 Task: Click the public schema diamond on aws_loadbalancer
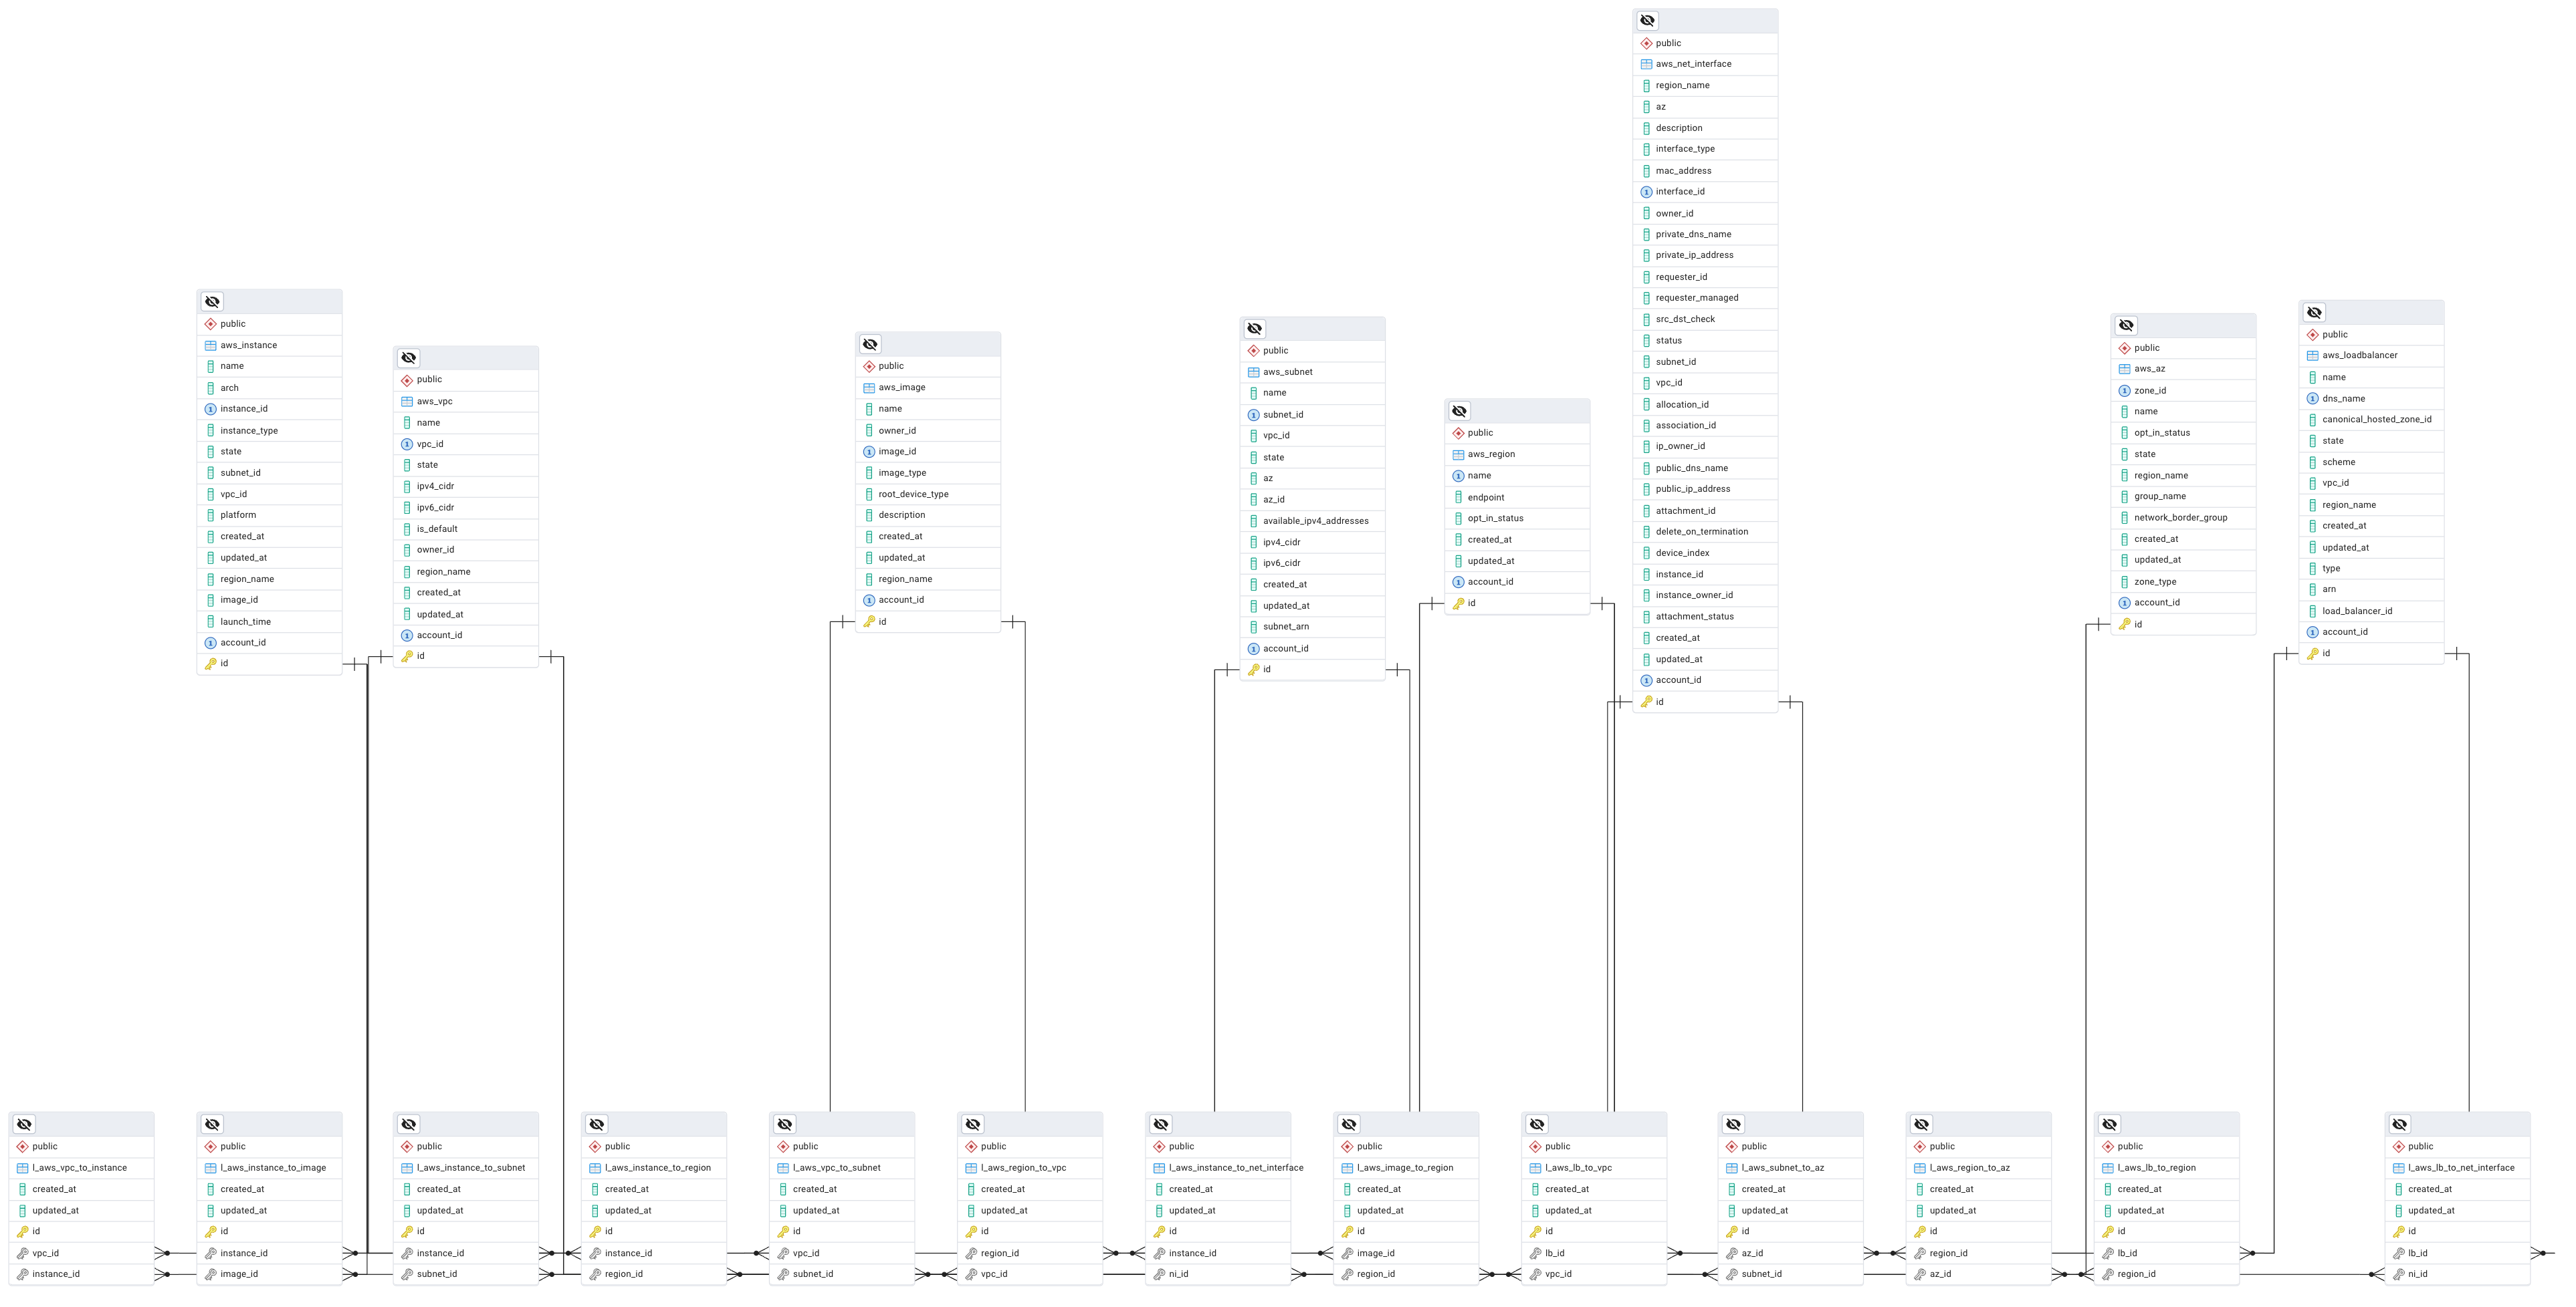2313,333
